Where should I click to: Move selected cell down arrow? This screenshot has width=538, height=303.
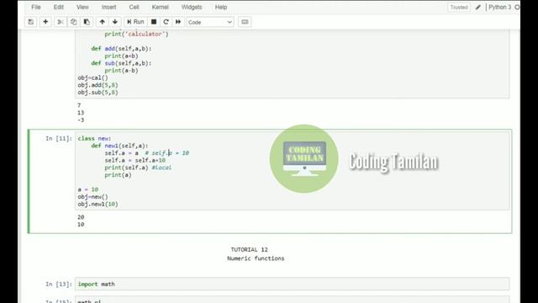click(x=115, y=22)
